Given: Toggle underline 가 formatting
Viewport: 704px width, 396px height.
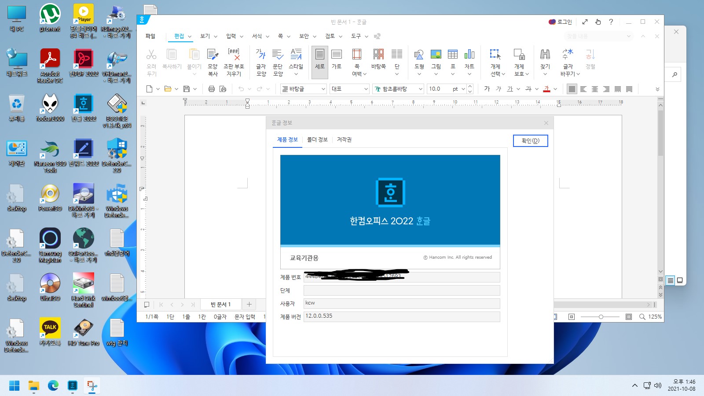Looking at the screenshot, I should [510, 89].
